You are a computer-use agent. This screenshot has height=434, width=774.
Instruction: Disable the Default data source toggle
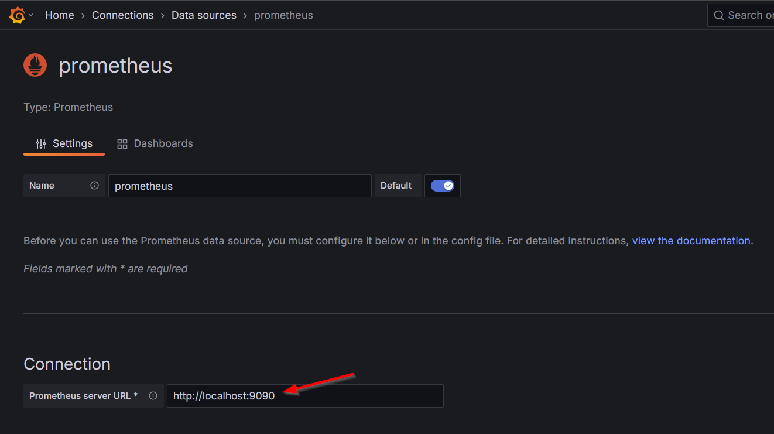click(442, 185)
